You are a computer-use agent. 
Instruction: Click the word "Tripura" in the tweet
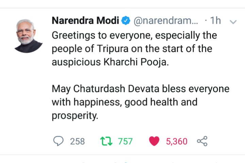pyautogui.click(x=113, y=49)
